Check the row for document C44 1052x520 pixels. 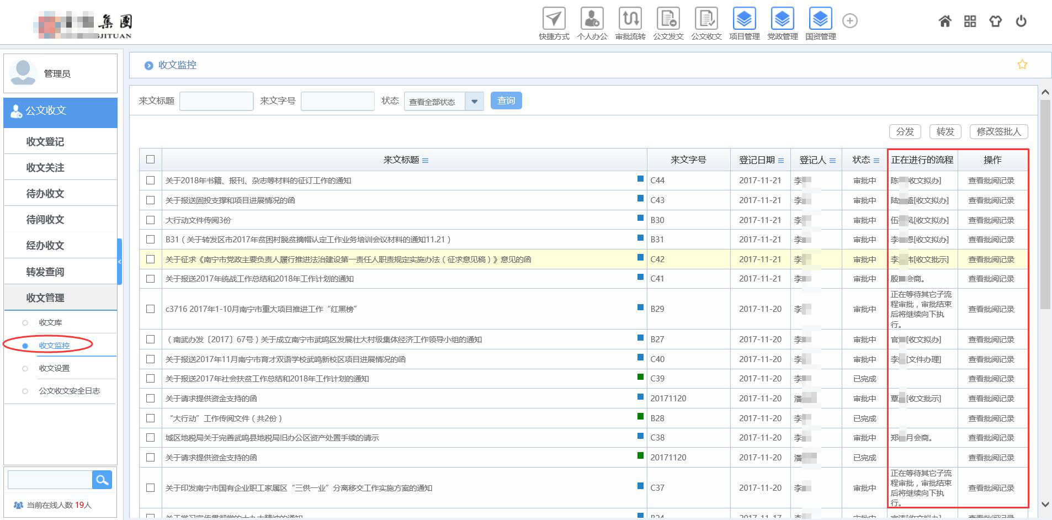pos(150,181)
